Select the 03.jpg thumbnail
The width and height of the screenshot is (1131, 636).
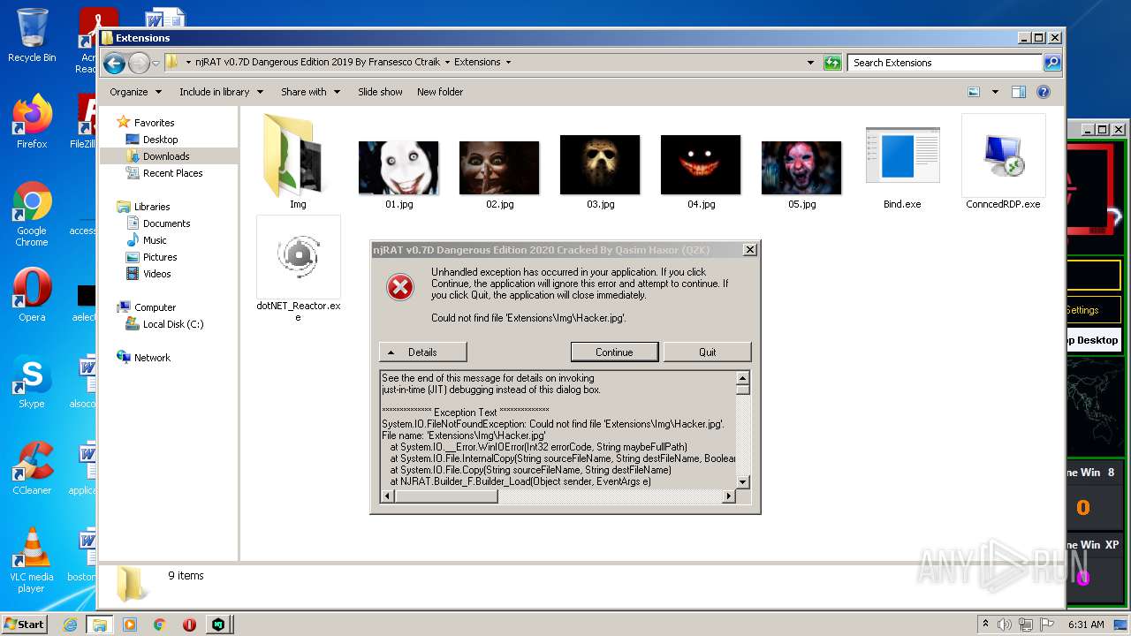[x=600, y=165]
